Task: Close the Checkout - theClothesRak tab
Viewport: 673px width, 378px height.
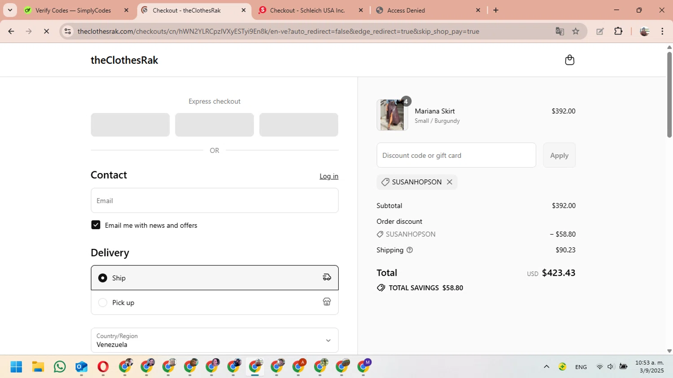Action: point(244,10)
